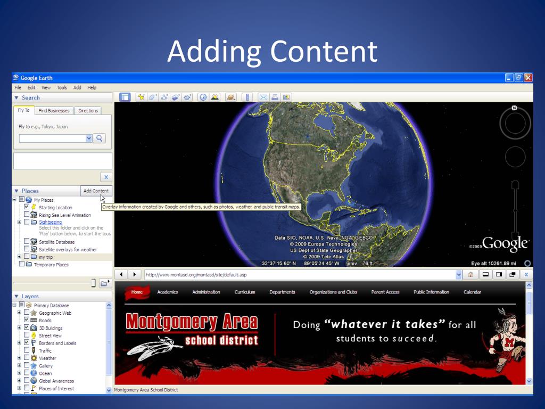Hide the sidebar using toolbar icon
Viewport: 545px width, 409px height.
pyautogui.click(x=125, y=97)
